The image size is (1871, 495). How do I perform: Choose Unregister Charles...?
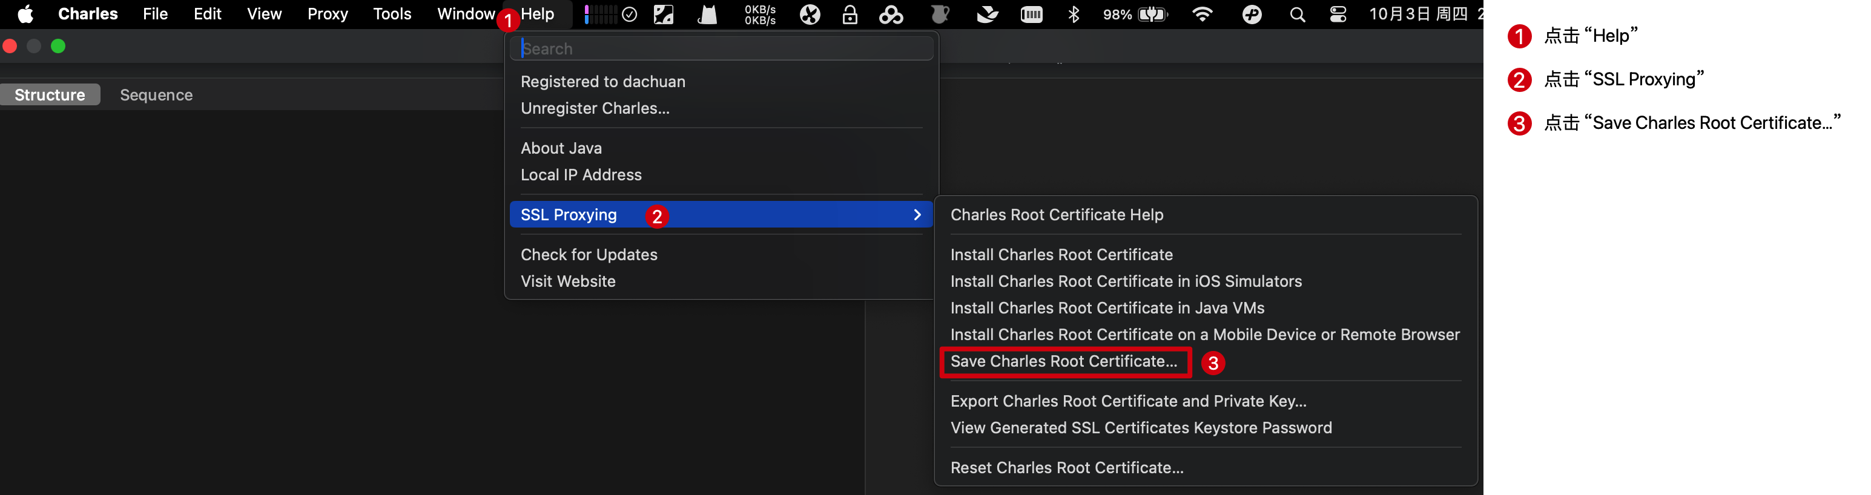[x=595, y=108]
